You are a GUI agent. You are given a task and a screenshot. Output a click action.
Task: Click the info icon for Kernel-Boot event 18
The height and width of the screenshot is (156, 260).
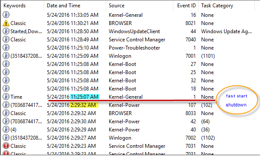tap(6, 88)
